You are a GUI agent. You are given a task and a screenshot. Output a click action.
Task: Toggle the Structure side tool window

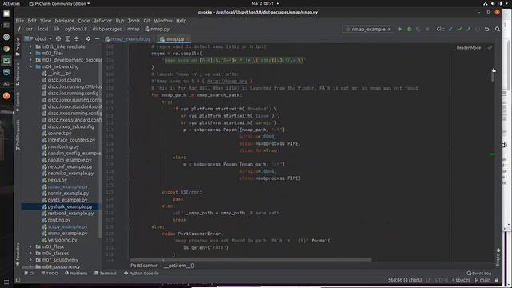18,74
